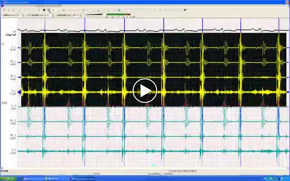Image resolution: width=290 pixels, height=181 pixels.
Task: Click the rightmost toolbar icon before help
Action: [115, 10]
